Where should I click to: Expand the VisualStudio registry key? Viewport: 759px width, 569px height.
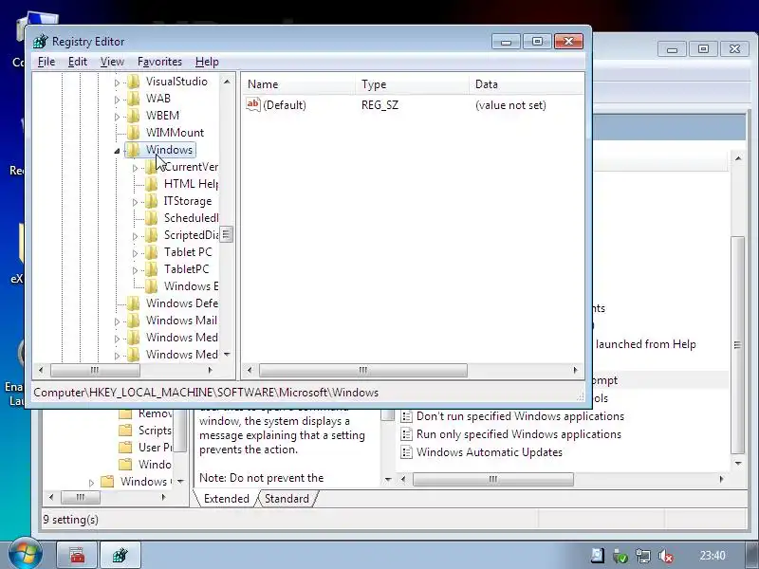tap(117, 83)
